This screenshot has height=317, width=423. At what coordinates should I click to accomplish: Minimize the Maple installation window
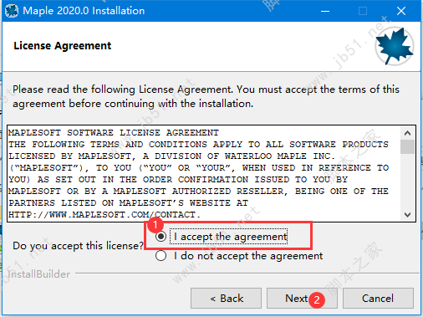(325, 11)
